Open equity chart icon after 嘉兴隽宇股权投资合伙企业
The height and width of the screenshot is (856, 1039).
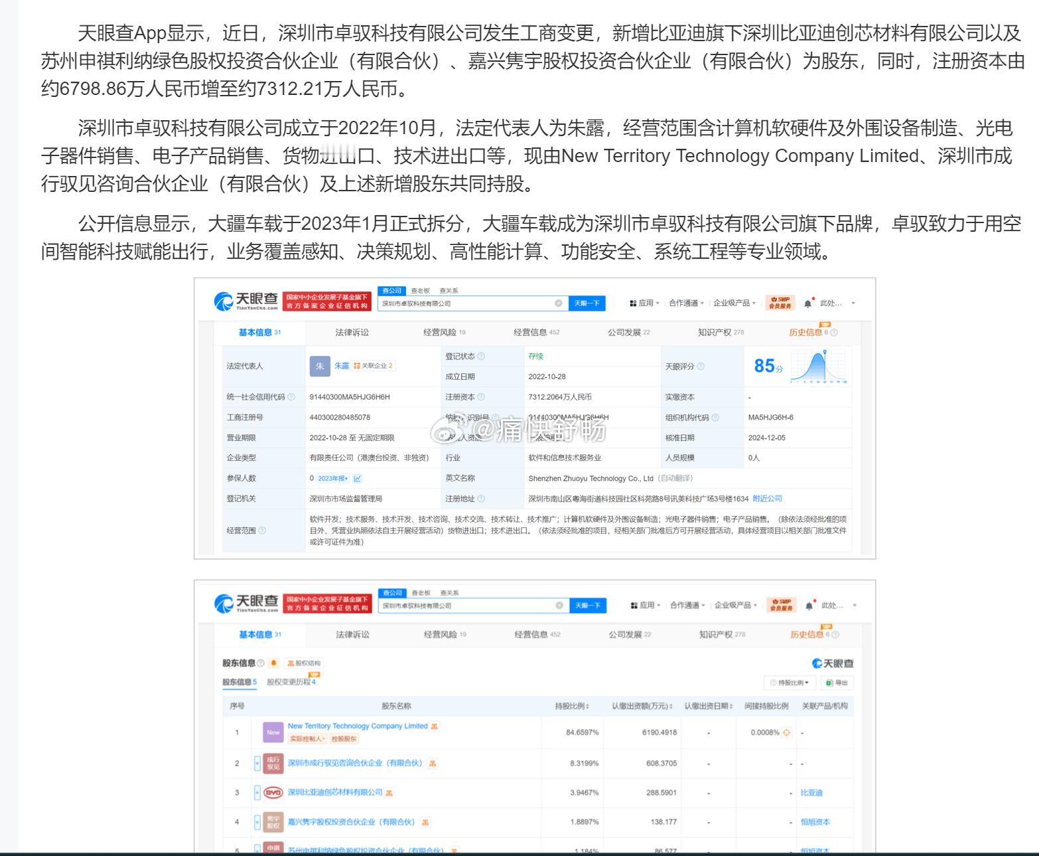click(x=425, y=822)
